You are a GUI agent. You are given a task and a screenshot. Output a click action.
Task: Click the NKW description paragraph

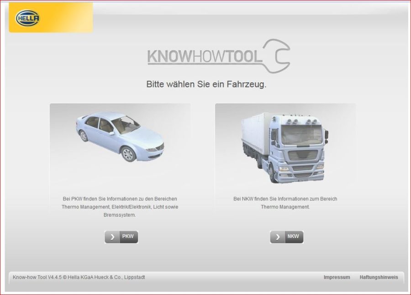click(x=285, y=203)
